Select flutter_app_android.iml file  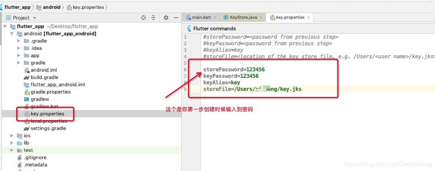[58, 84]
